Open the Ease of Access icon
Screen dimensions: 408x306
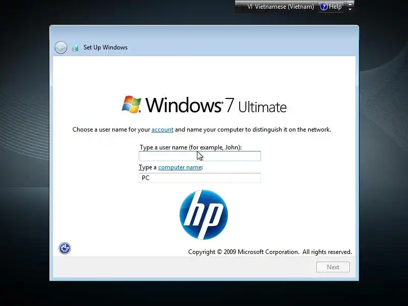point(65,248)
